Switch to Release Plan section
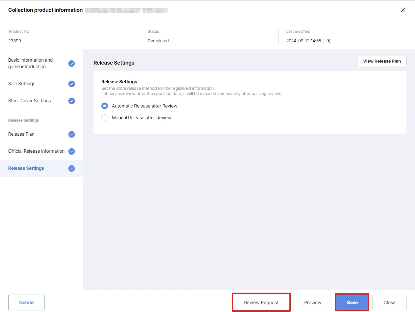Screen dimensions: 415x312 point(21,134)
